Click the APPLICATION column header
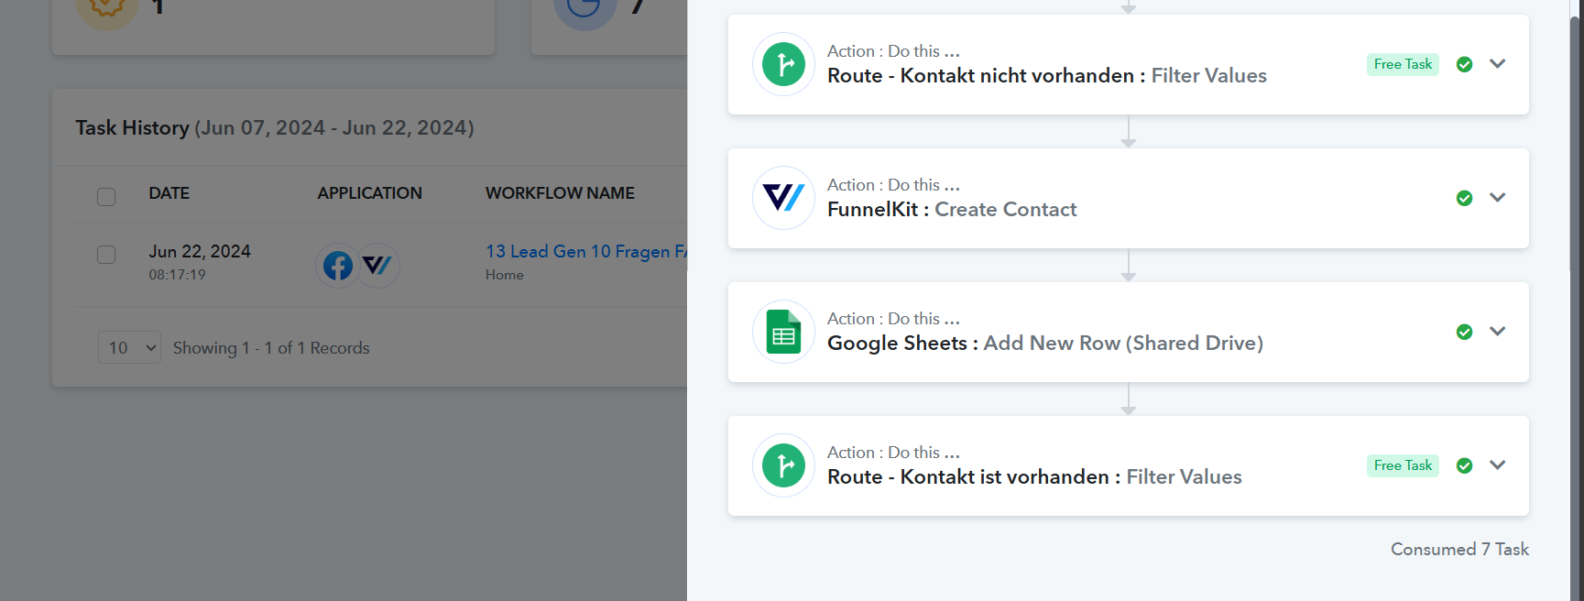 pos(370,193)
